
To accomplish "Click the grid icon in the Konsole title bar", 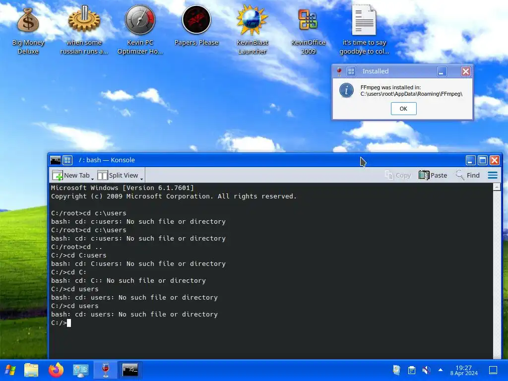I will point(67,160).
